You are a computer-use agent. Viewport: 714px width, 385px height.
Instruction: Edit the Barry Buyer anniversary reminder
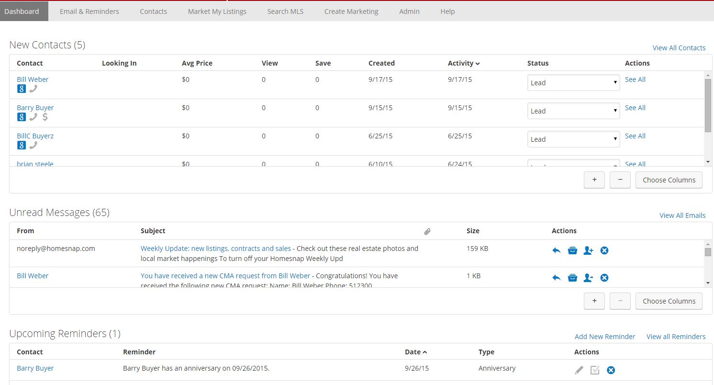[579, 370]
